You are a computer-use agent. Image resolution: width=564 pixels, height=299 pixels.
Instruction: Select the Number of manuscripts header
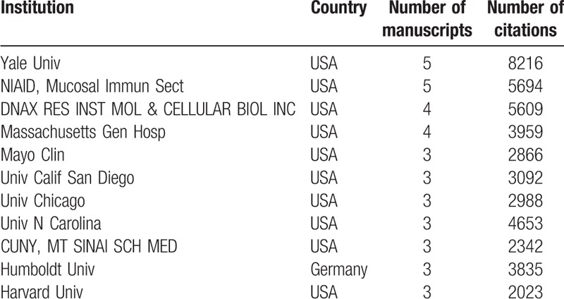(427, 19)
